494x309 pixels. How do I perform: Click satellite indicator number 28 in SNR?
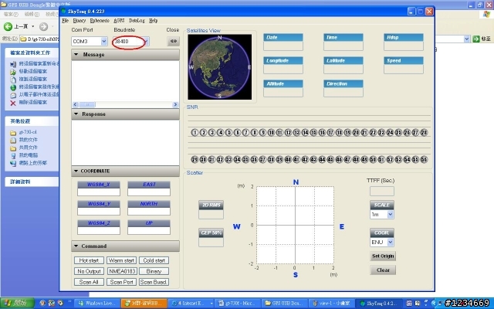[x=424, y=132]
